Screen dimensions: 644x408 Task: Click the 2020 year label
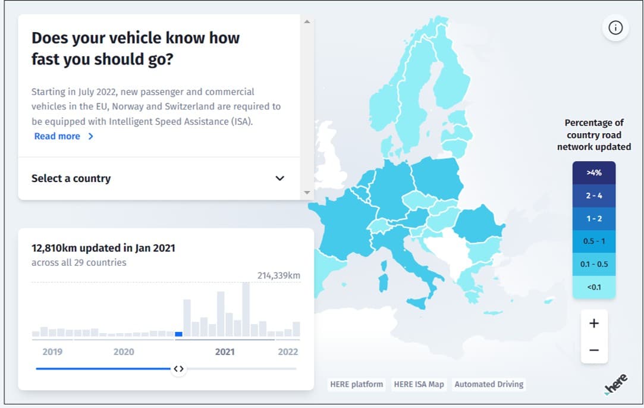point(124,351)
